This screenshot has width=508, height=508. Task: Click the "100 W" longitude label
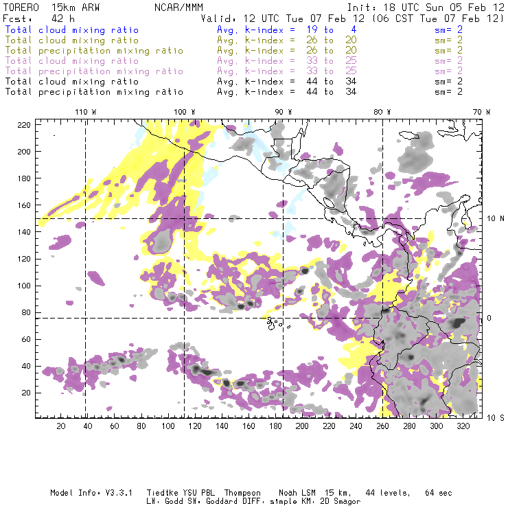(185, 112)
